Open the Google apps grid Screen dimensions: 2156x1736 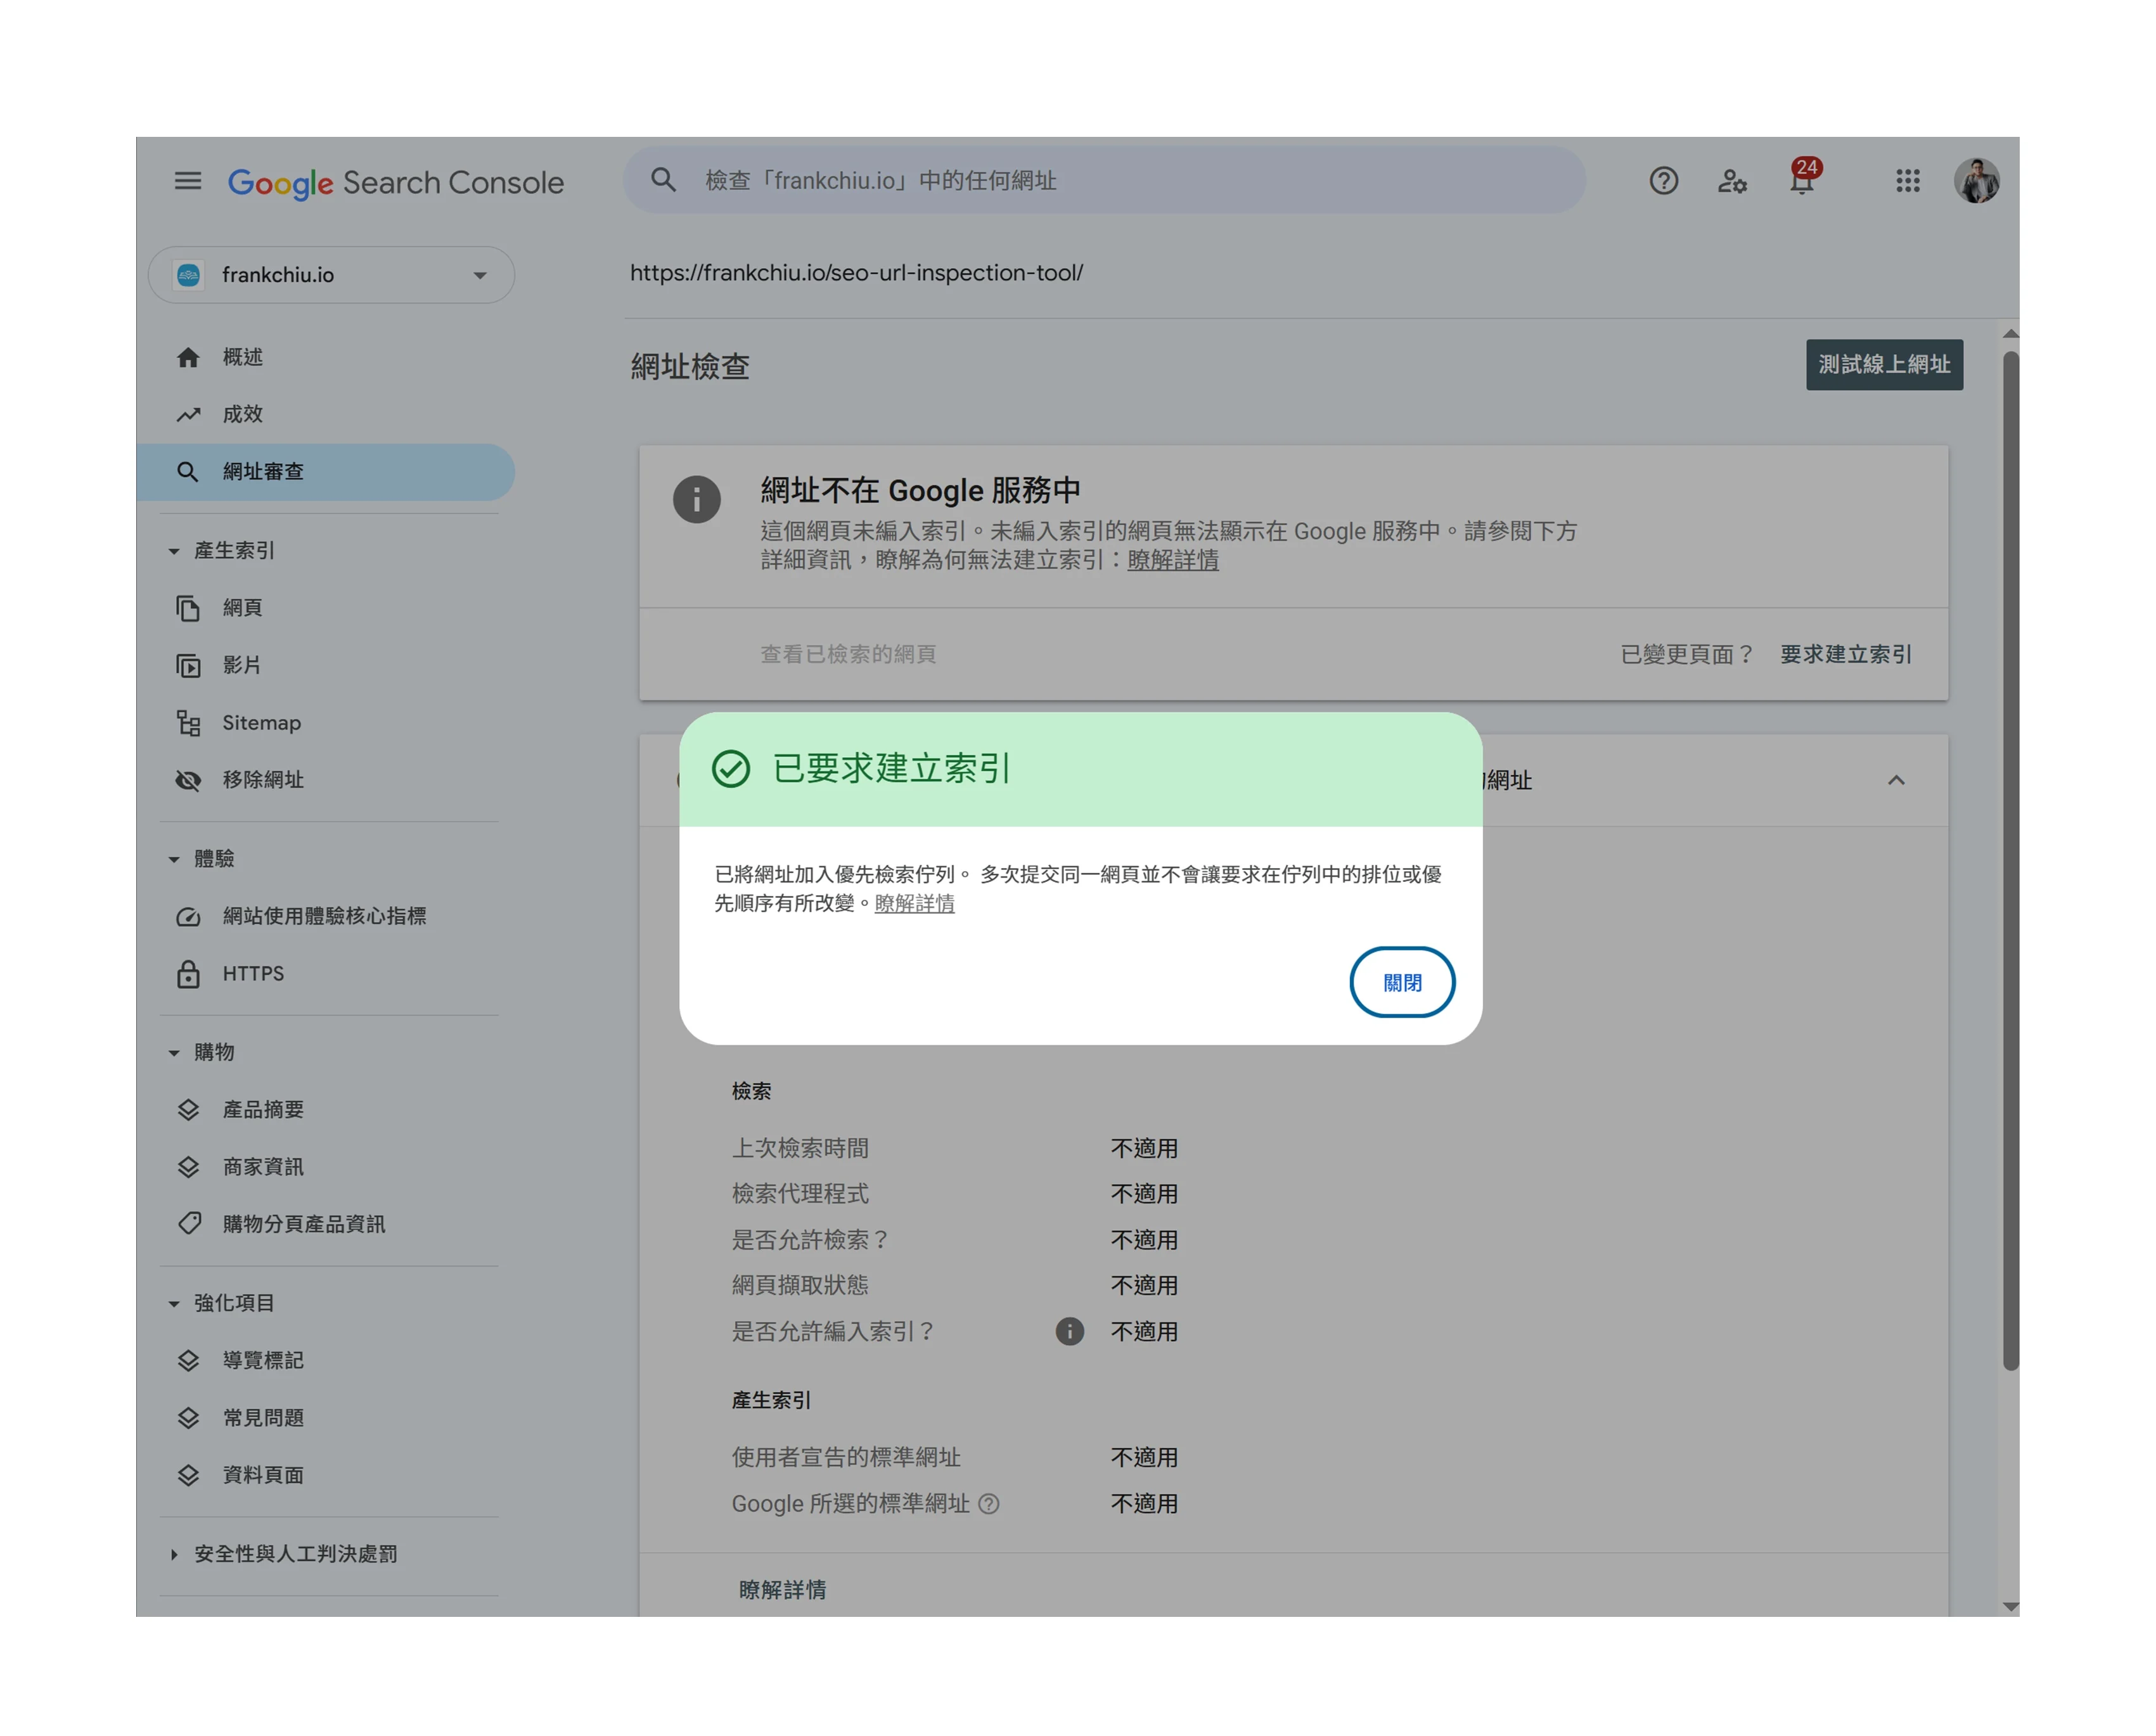(x=1907, y=181)
